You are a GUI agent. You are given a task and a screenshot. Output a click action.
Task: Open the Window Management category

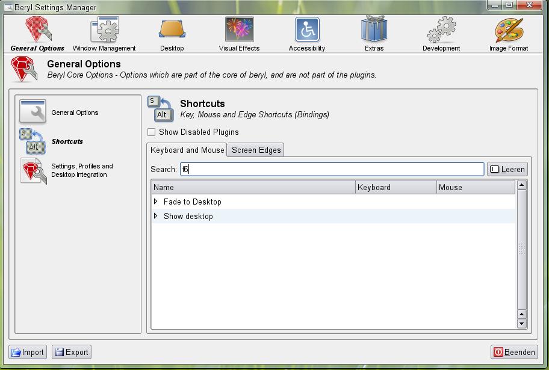tap(104, 34)
